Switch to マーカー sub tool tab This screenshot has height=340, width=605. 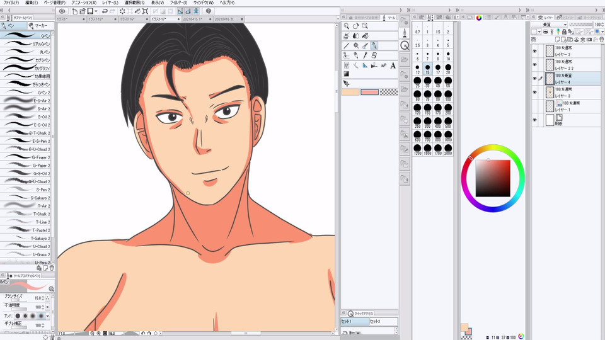pos(40,26)
